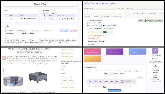
Task: Click the red circular logo beside vermiculture paragraph
Action: (x=4, y=58)
